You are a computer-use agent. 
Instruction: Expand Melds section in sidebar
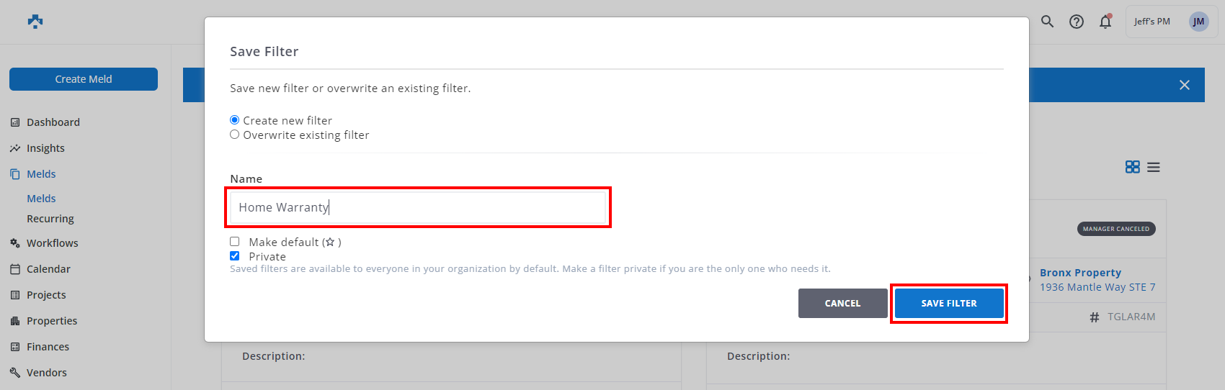coord(41,174)
